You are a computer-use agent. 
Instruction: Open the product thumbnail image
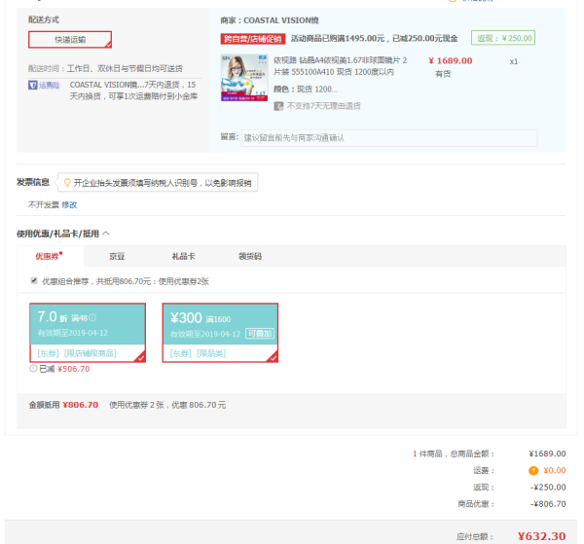pos(244,78)
